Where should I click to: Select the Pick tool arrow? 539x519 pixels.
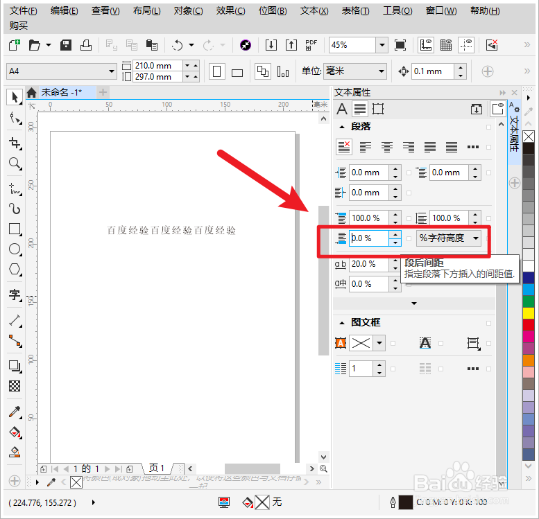(x=15, y=97)
